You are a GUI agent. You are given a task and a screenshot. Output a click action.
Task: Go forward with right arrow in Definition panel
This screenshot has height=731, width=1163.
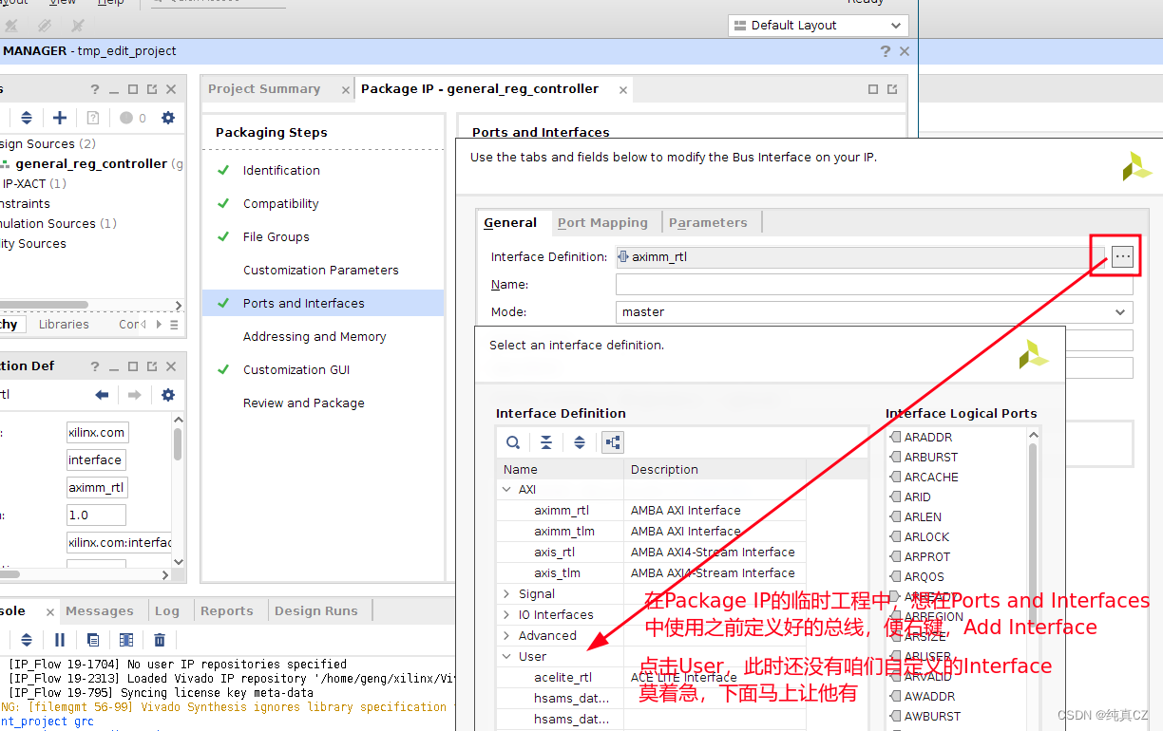pos(135,395)
